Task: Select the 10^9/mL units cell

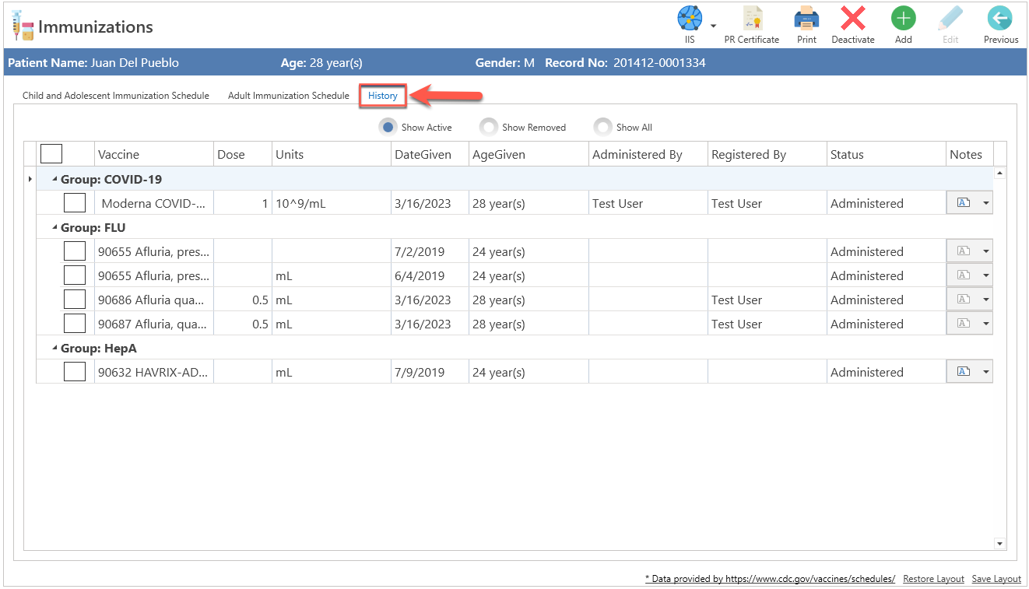Action: point(332,203)
